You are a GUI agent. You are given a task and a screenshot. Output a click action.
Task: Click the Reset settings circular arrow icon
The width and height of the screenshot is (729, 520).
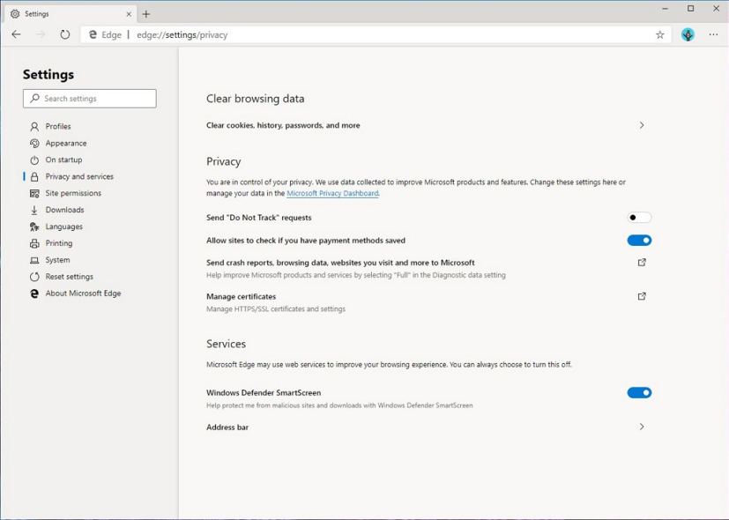tap(34, 277)
